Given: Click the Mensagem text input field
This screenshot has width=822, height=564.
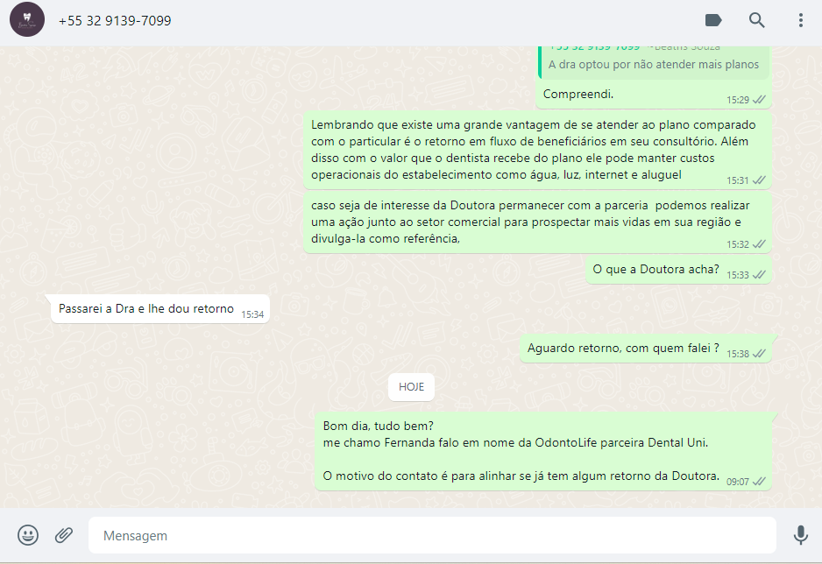Looking at the screenshot, I should click(432, 535).
